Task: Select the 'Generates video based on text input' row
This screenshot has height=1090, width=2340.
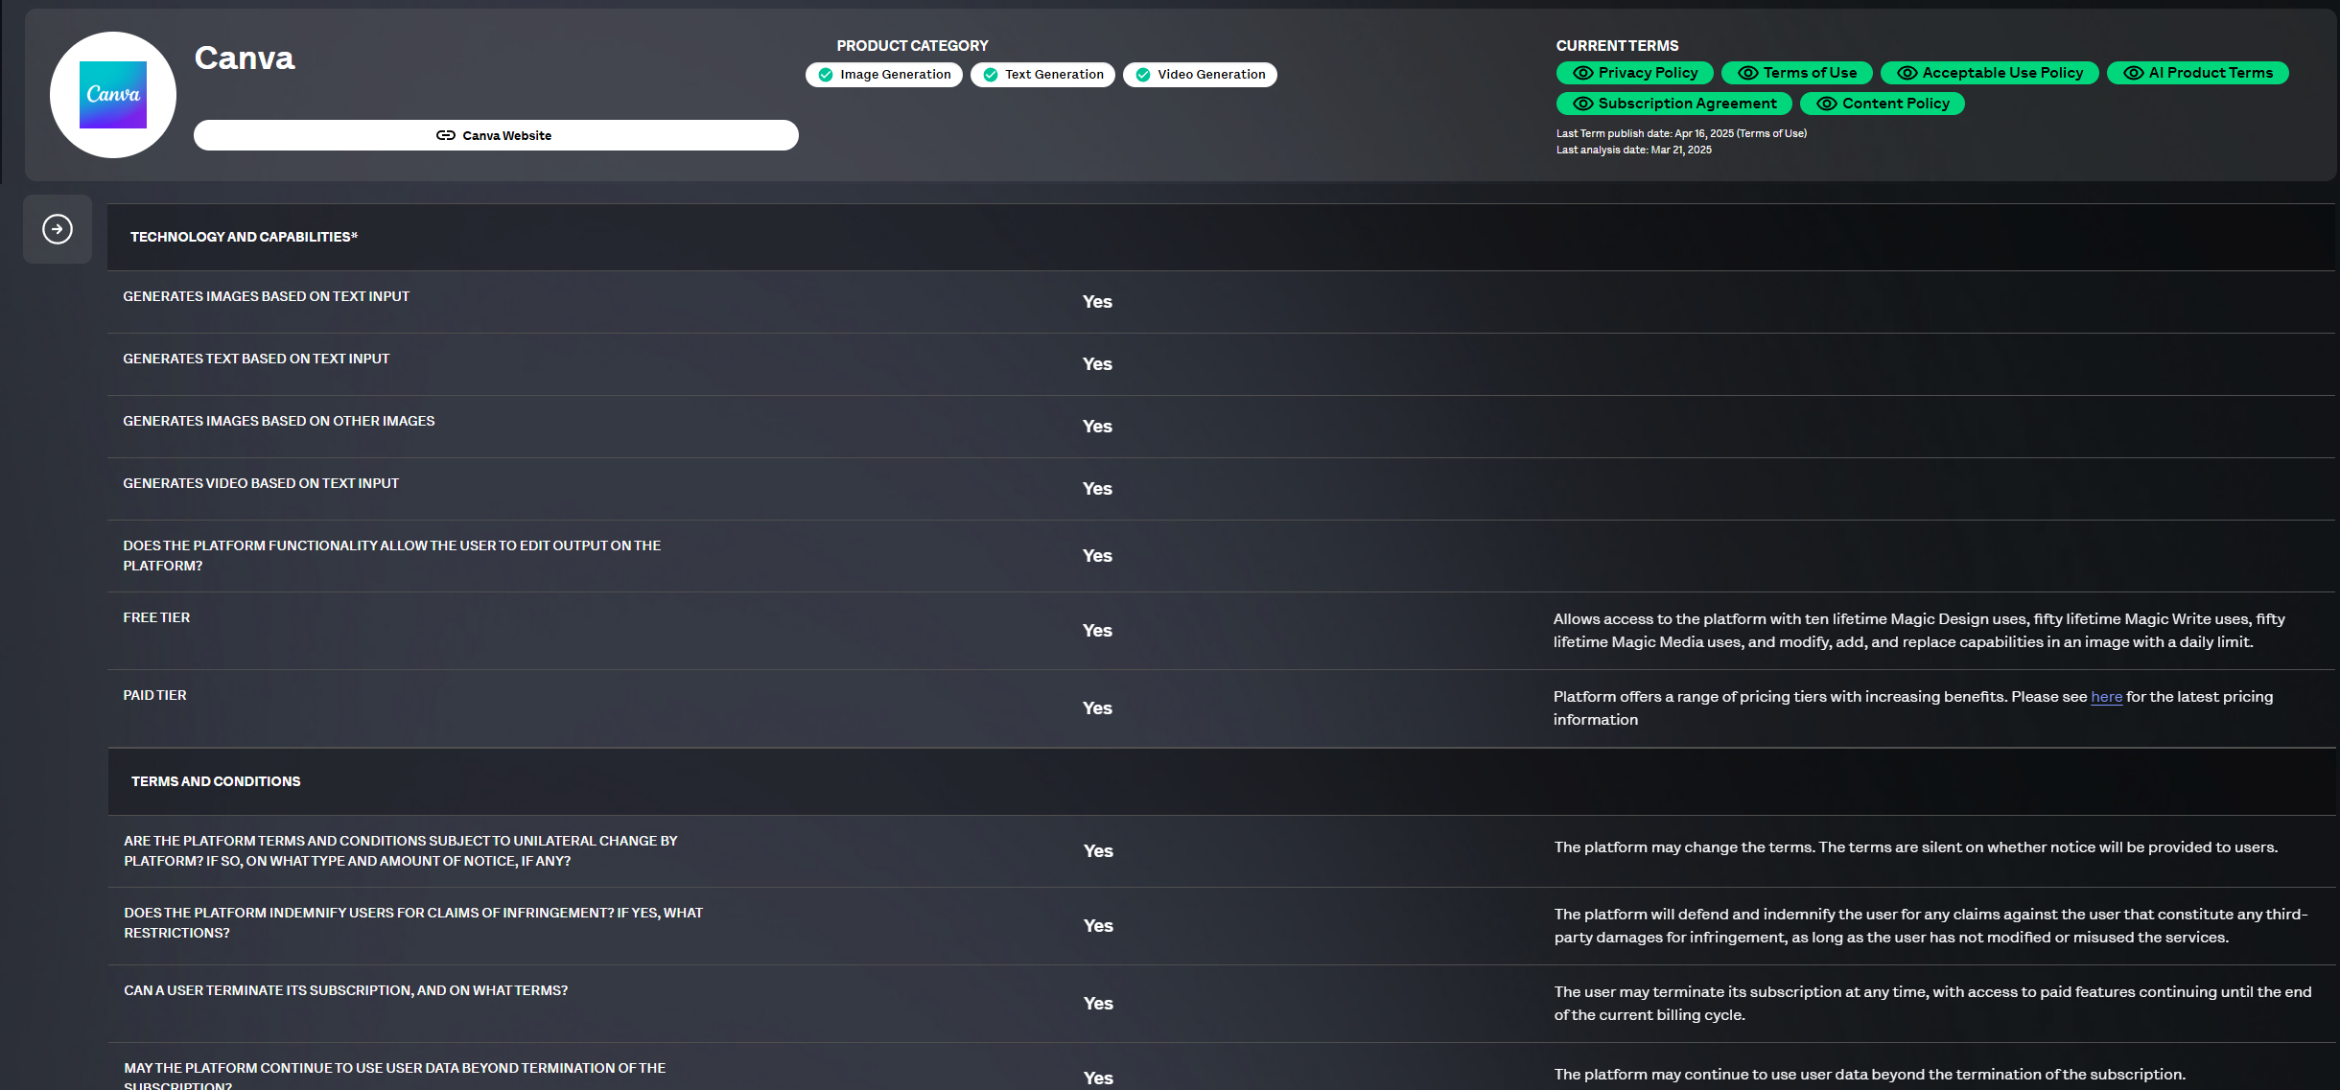Action: tap(1221, 489)
